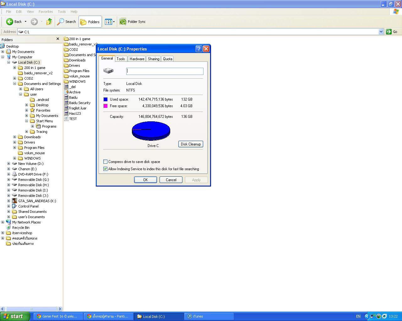Cancel the Properties dialog
Viewport: 402px width, 321px height.
171,180
